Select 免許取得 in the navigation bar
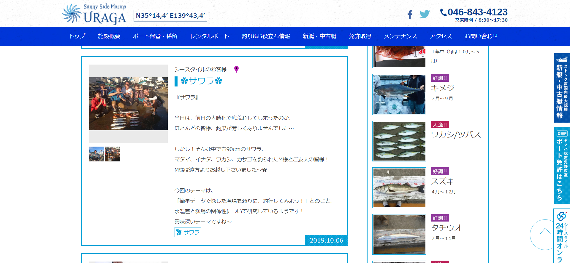The height and width of the screenshot is (263, 570). 360,36
